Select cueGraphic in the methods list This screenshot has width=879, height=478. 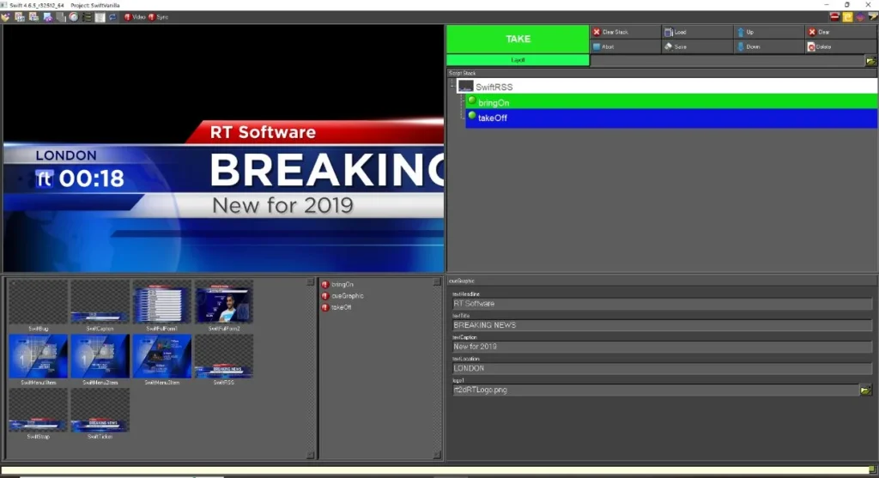[347, 296]
